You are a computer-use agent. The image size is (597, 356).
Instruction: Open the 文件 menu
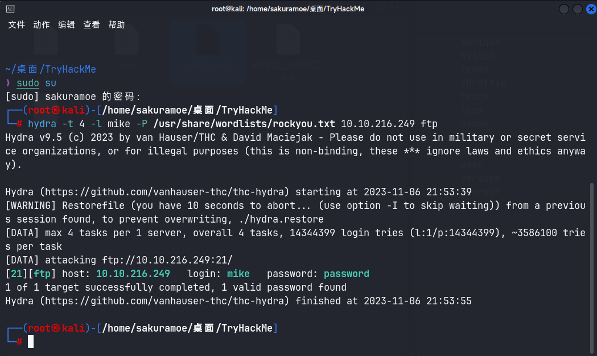pyautogui.click(x=17, y=24)
